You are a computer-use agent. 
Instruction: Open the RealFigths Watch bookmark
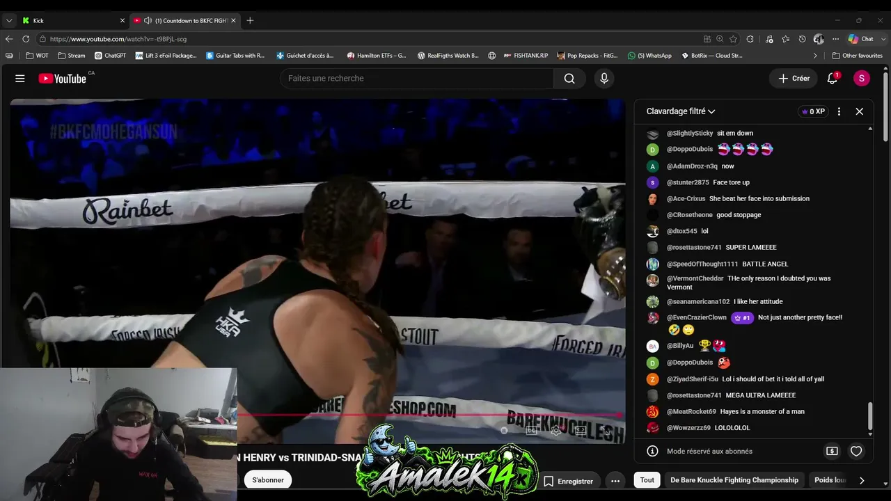pyautogui.click(x=448, y=56)
